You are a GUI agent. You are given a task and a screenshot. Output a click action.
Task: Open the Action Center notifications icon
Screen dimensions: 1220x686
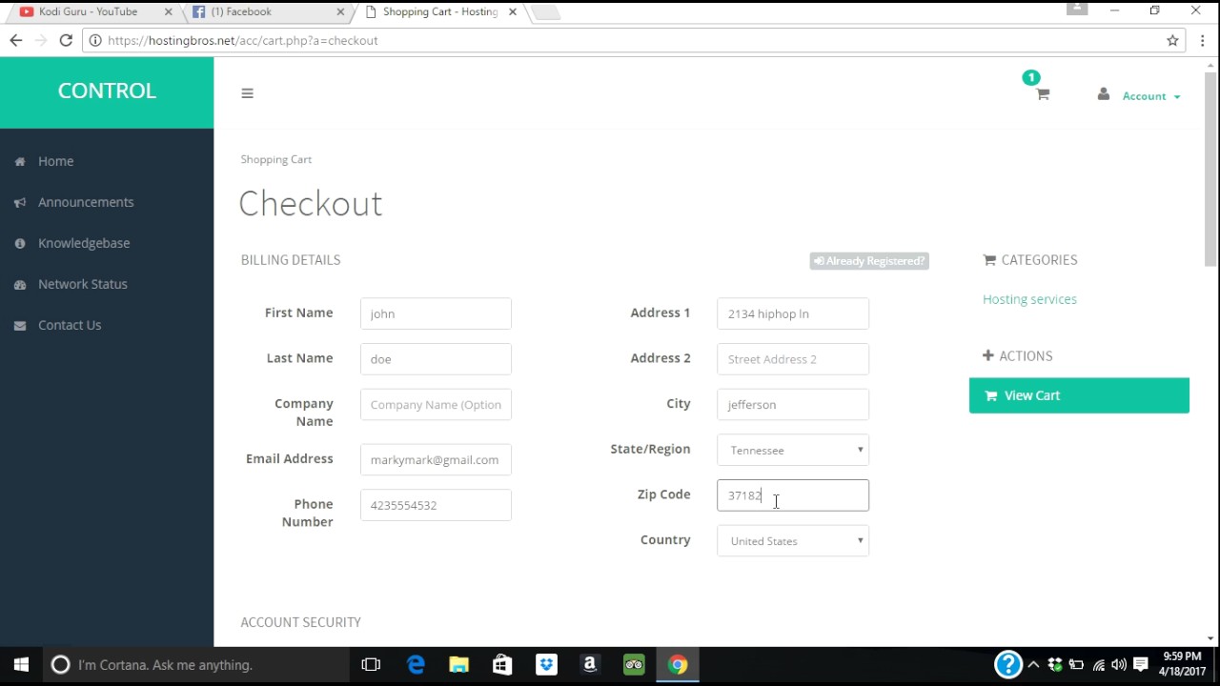tap(1140, 665)
